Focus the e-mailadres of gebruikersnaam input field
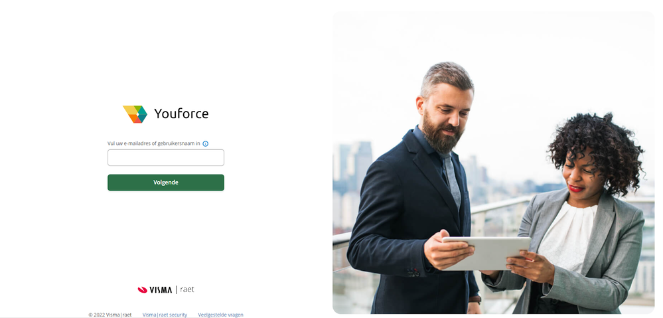Image resolution: width=663 pixels, height=318 pixels. tap(166, 158)
